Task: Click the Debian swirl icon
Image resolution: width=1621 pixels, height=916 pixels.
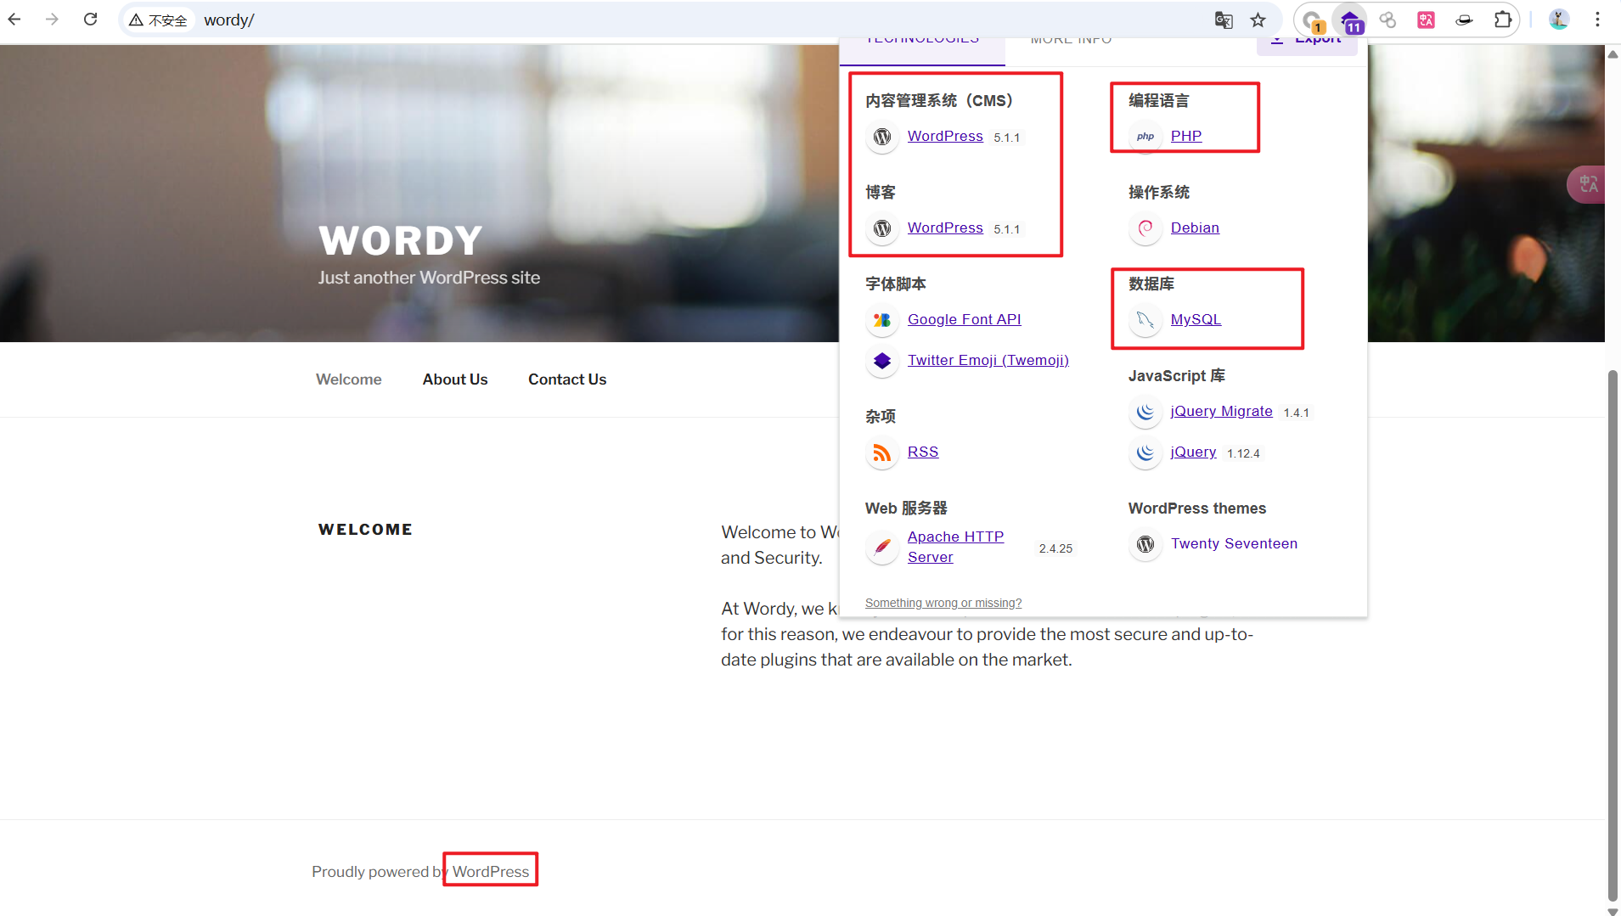Action: coord(1145,228)
